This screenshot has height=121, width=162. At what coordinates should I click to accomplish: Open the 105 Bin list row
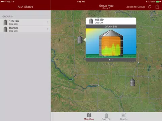click(25, 23)
